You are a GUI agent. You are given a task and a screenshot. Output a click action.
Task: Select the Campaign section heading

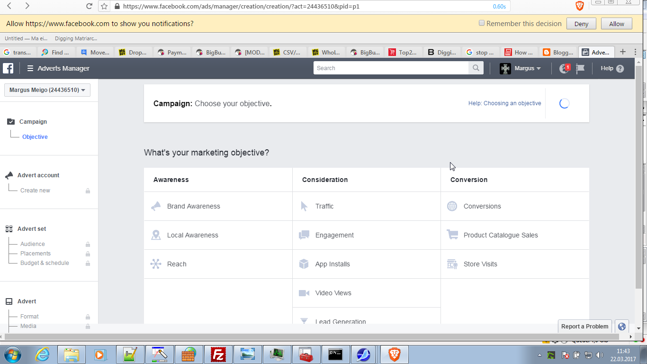pos(33,122)
